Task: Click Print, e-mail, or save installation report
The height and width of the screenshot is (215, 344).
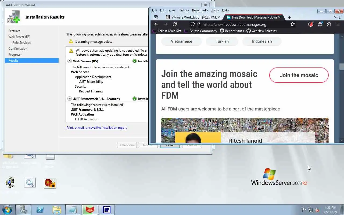Action: [96, 128]
